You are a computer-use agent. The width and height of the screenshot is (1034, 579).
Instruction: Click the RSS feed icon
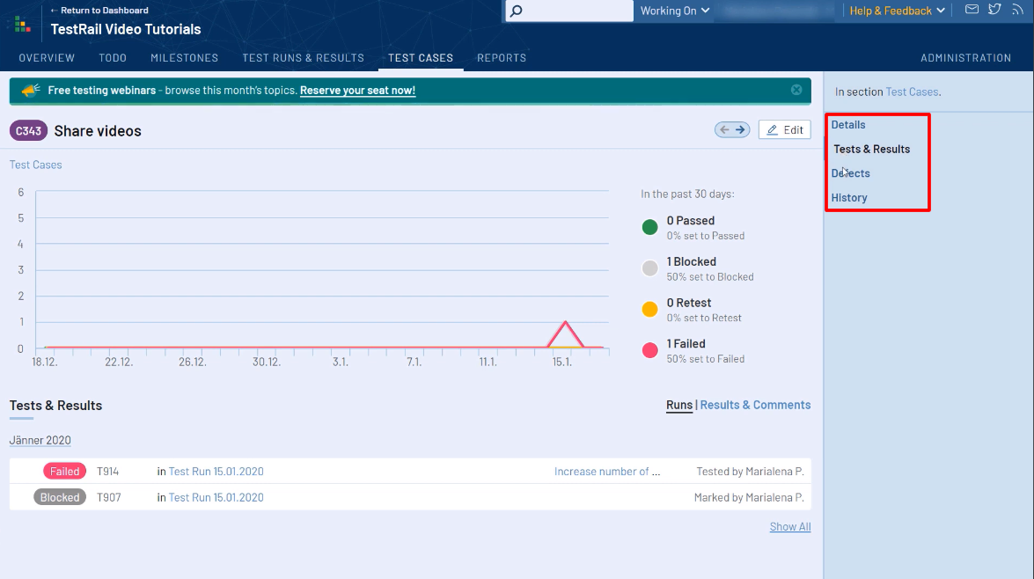[1017, 10]
